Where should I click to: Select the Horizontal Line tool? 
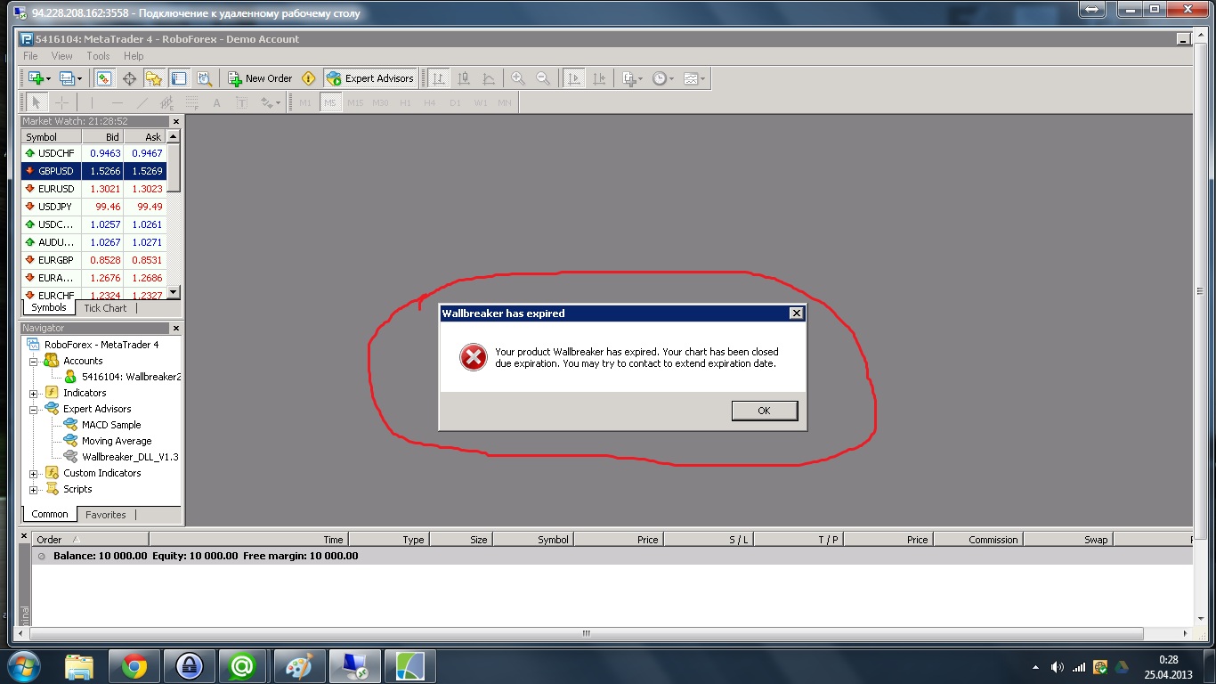(x=117, y=102)
